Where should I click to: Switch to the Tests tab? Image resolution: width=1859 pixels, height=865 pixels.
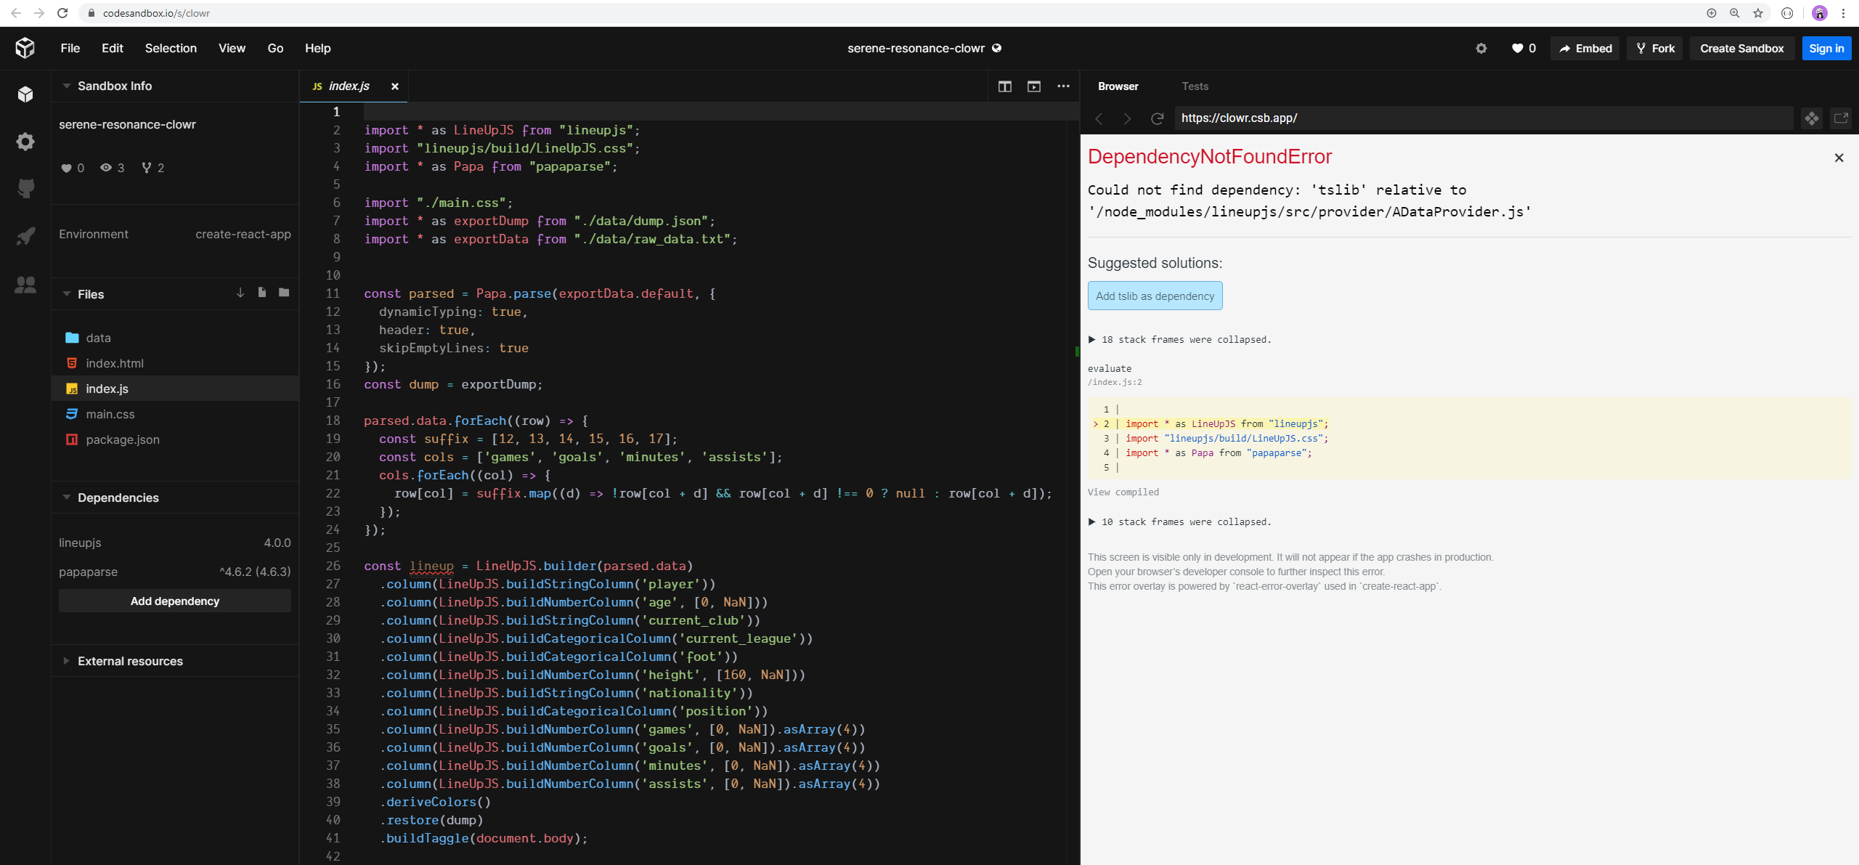point(1195,86)
